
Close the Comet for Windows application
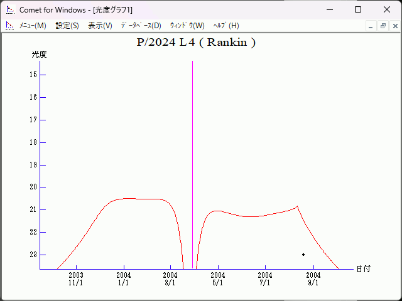tap(387, 10)
